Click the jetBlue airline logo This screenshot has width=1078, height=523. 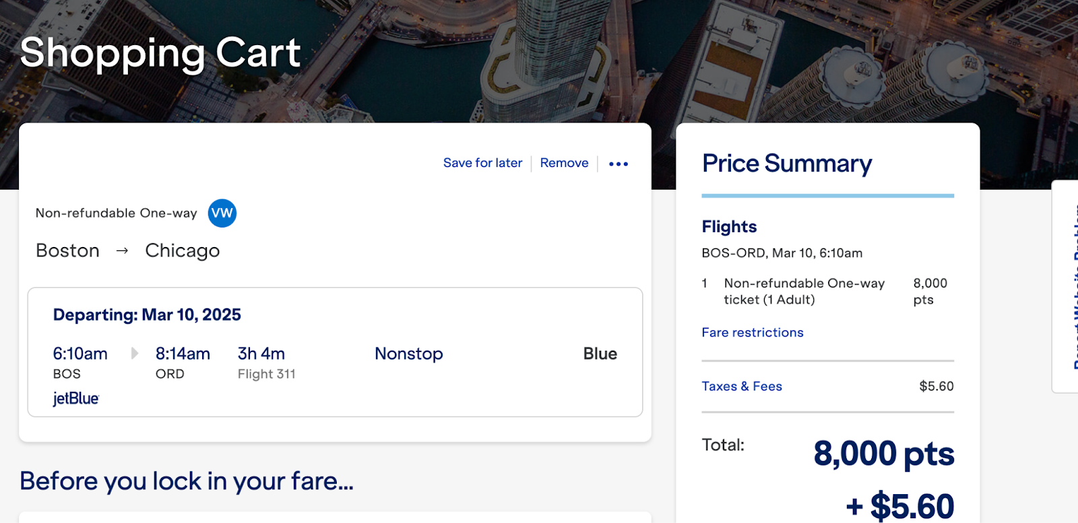pos(76,398)
